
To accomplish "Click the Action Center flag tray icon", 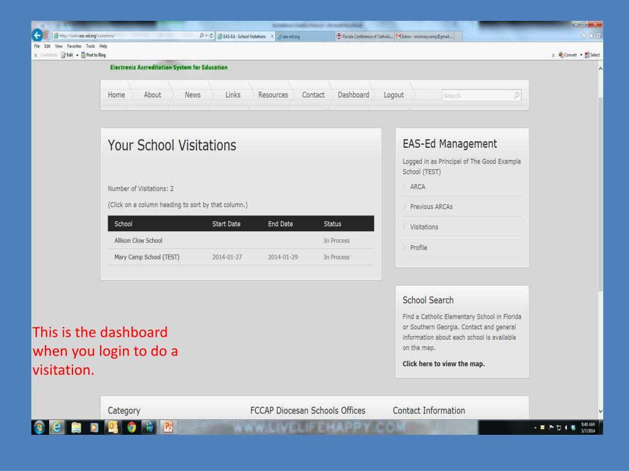I will [551, 427].
